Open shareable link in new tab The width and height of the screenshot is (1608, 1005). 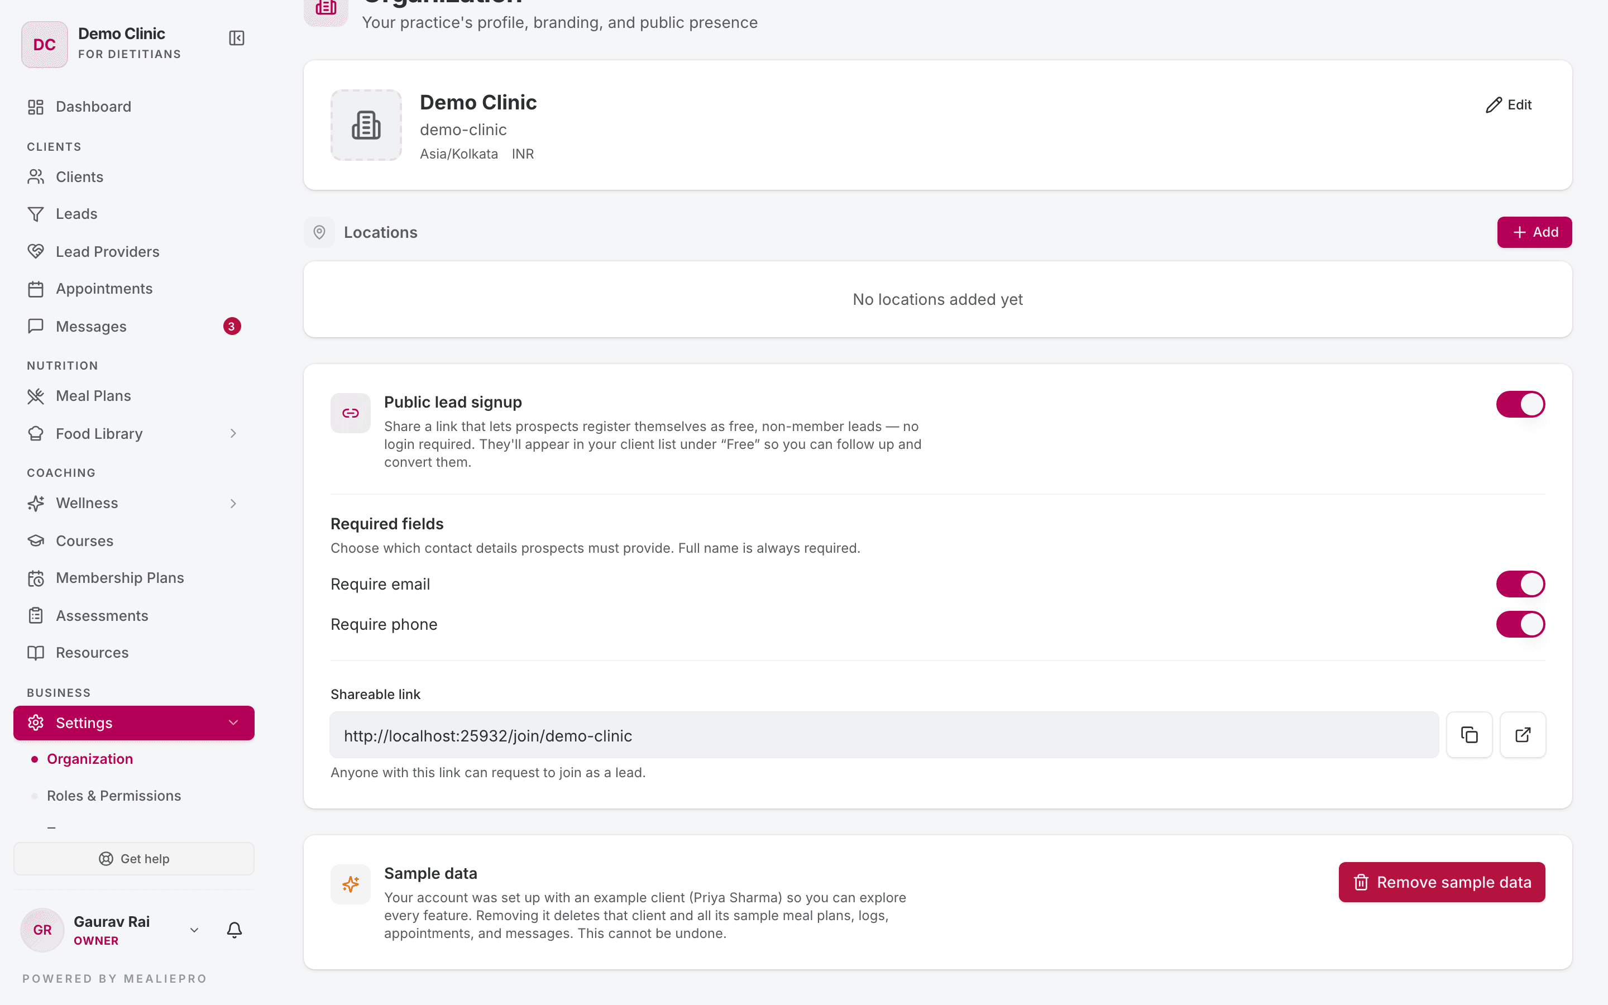click(1523, 734)
